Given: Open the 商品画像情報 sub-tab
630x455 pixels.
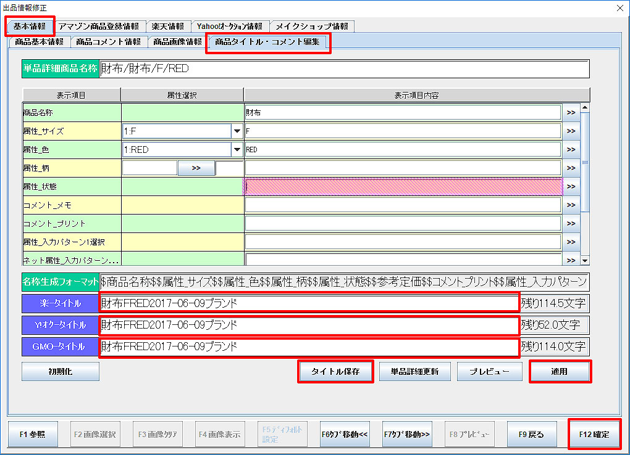Looking at the screenshot, I should pyautogui.click(x=177, y=42).
